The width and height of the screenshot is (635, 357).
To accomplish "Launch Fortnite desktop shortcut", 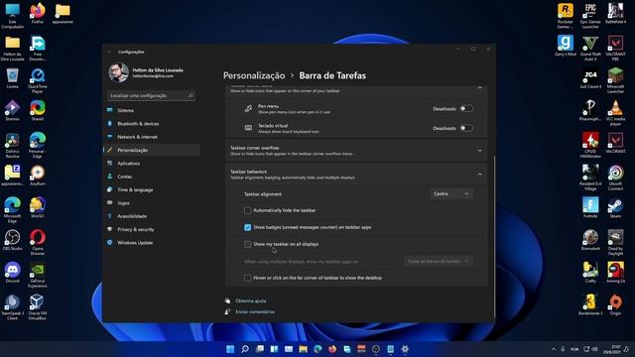I will click(590, 207).
